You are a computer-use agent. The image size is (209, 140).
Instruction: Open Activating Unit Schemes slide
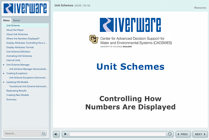point(19,56)
